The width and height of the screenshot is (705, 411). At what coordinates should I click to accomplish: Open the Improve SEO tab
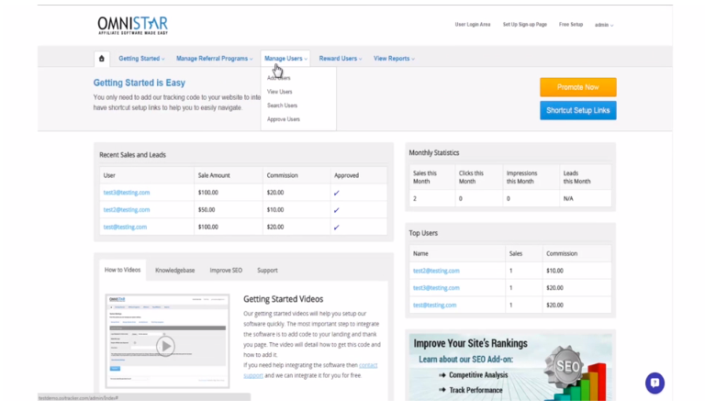point(226,271)
